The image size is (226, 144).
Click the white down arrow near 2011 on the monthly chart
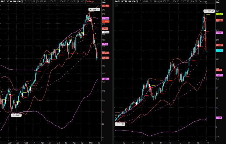click(137, 103)
